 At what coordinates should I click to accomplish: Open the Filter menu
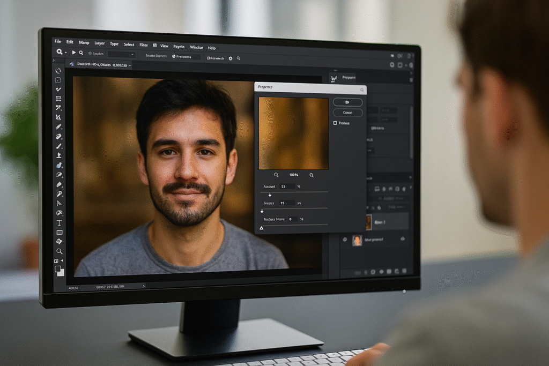[x=144, y=44]
